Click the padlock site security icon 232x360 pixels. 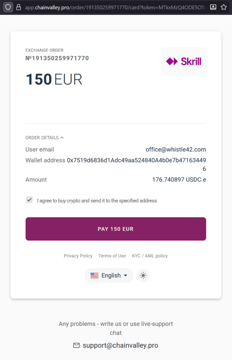click(19, 7)
